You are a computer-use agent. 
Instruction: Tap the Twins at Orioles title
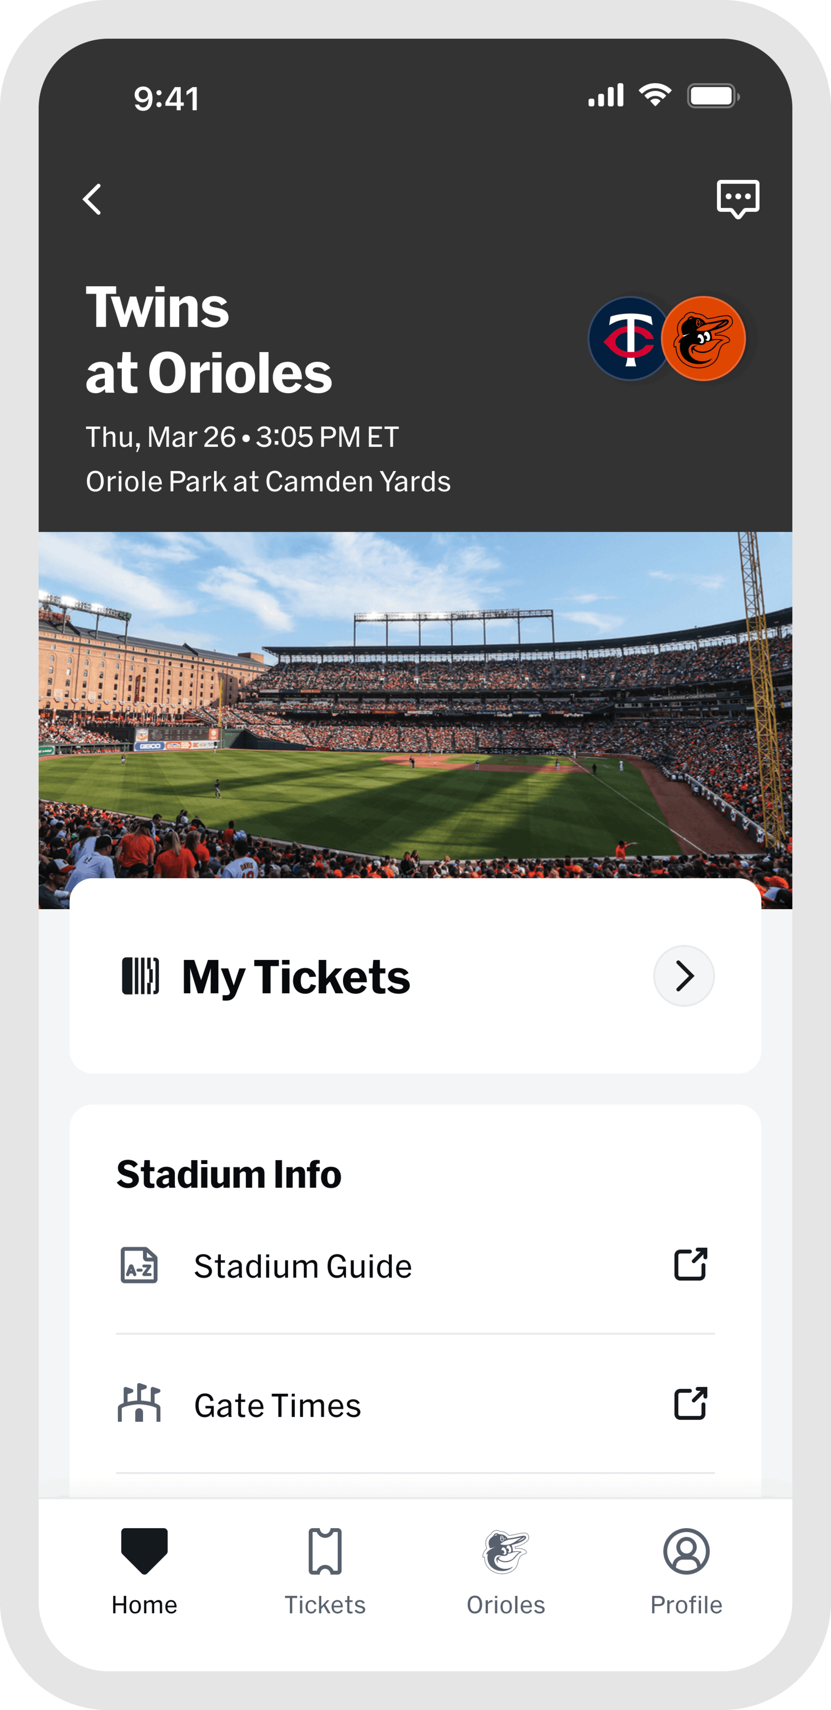209,340
